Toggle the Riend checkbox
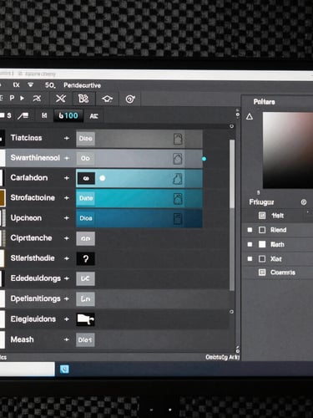This screenshot has height=418, width=313. tap(262, 230)
